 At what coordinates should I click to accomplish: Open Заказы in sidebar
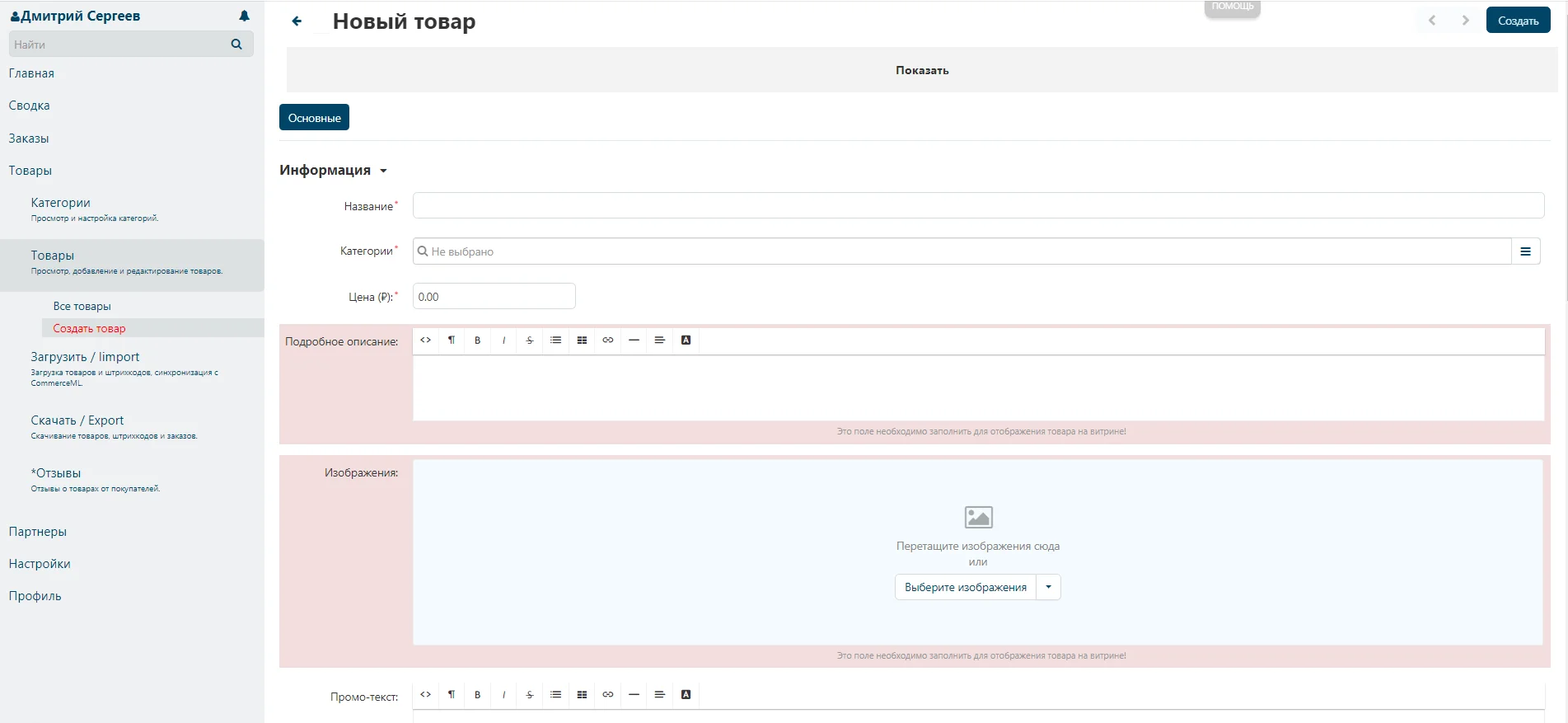pos(29,138)
